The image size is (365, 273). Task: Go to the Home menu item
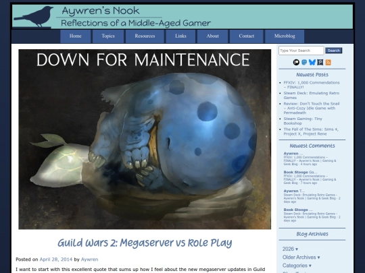(x=76, y=36)
